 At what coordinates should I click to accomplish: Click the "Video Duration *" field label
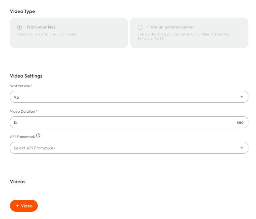(24, 112)
